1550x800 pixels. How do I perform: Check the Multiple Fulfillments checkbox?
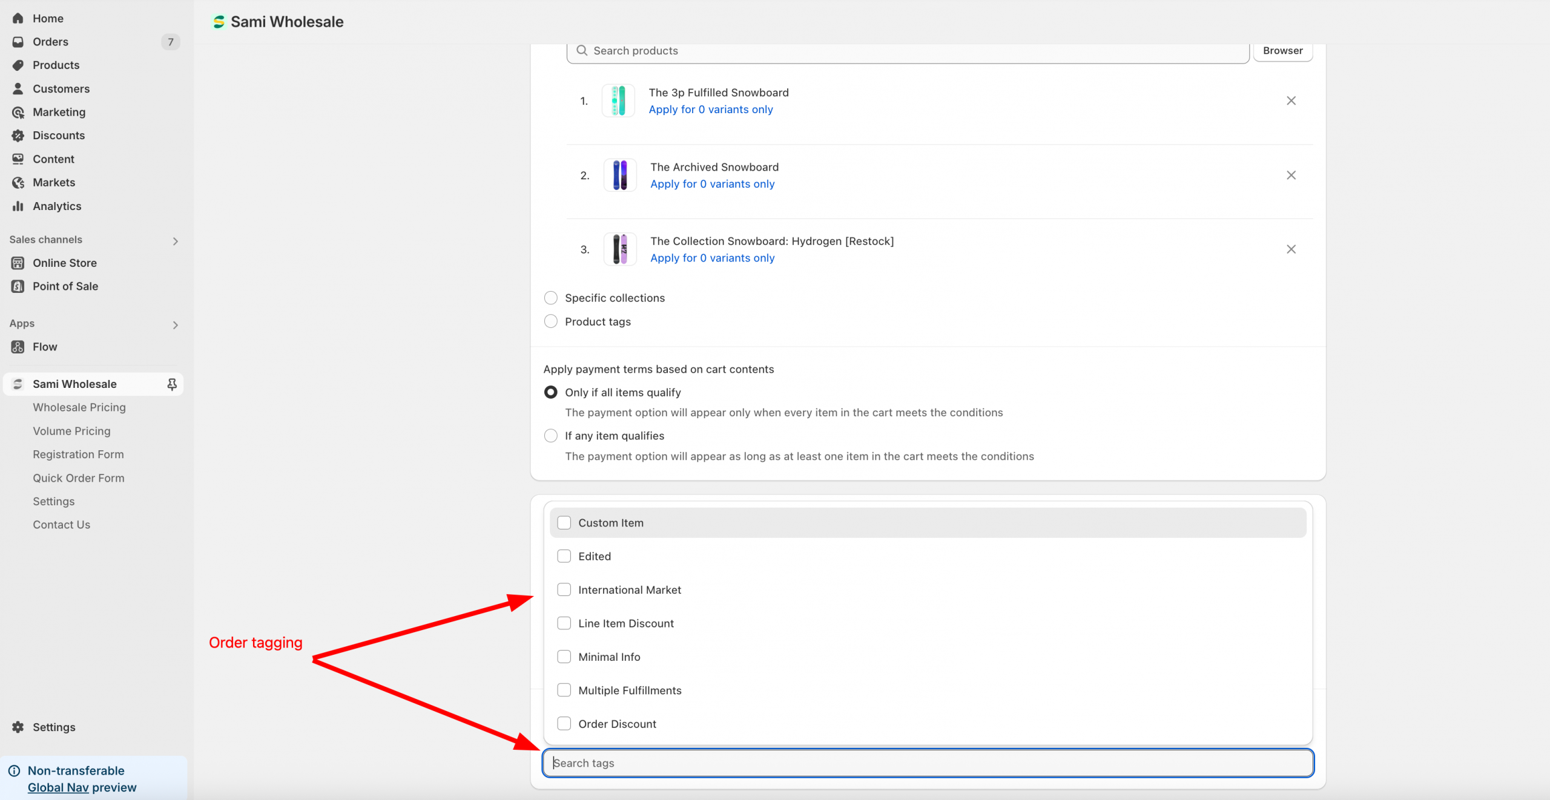coord(564,690)
